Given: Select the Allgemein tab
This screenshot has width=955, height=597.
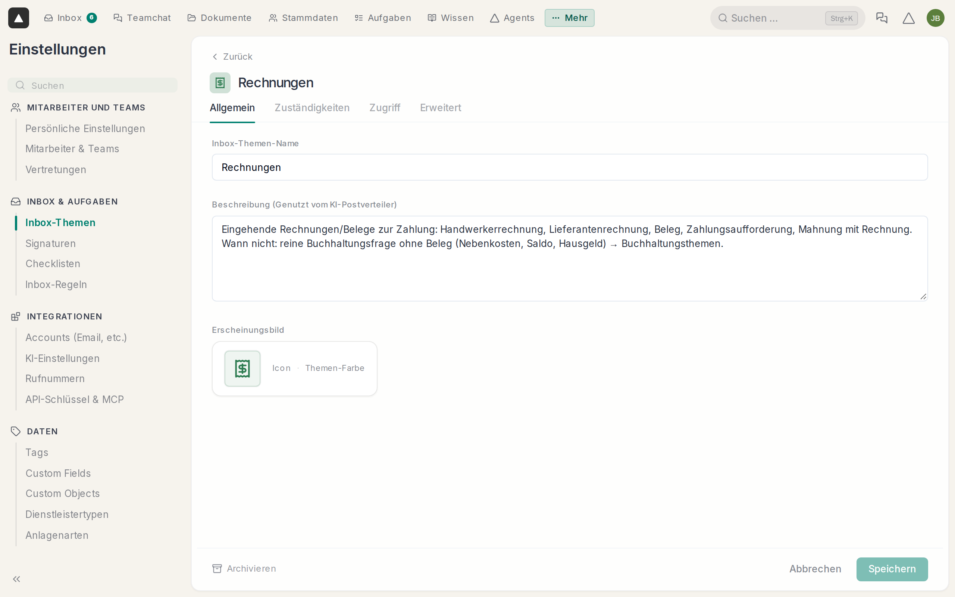Looking at the screenshot, I should click(x=232, y=108).
